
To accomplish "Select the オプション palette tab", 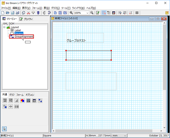I will pos(30,95).
